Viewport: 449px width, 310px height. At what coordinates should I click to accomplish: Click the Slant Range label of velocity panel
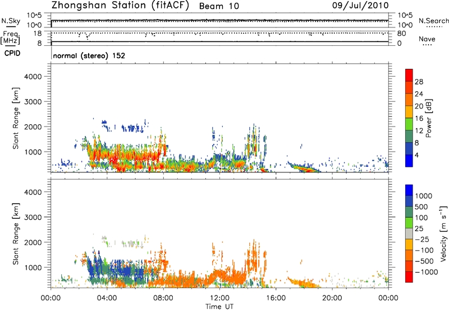tap(16, 234)
